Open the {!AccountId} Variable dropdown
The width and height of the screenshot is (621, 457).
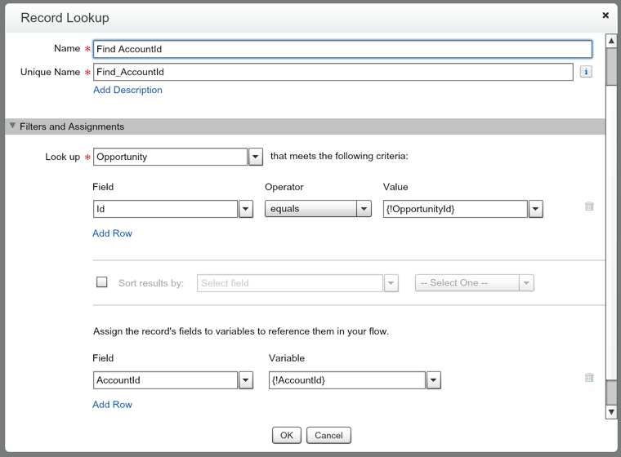click(x=433, y=380)
